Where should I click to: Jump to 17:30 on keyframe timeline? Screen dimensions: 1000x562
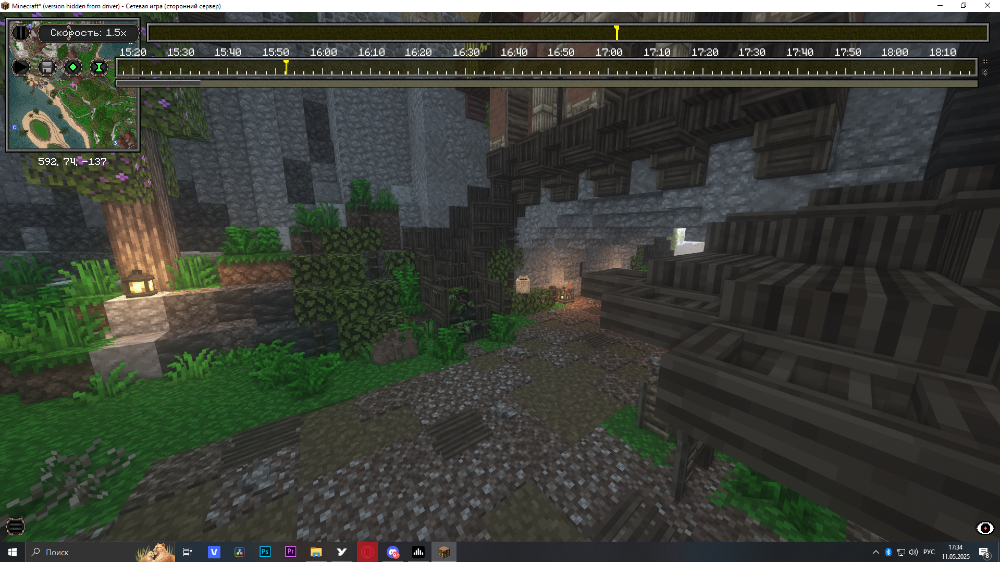click(x=752, y=52)
